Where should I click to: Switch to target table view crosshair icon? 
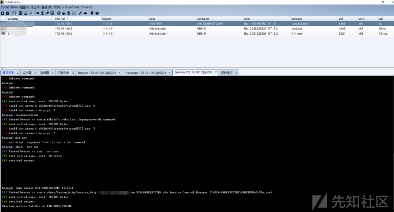pos(31,13)
